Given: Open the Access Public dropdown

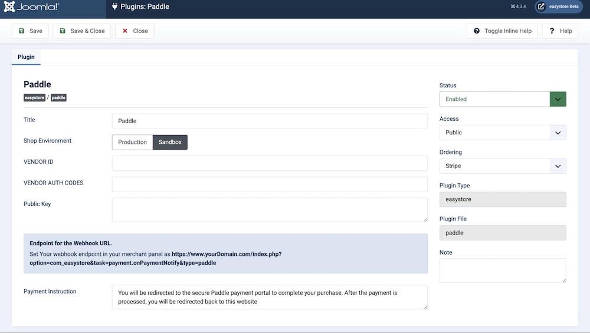Looking at the screenshot, I should [x=503, y=133].
